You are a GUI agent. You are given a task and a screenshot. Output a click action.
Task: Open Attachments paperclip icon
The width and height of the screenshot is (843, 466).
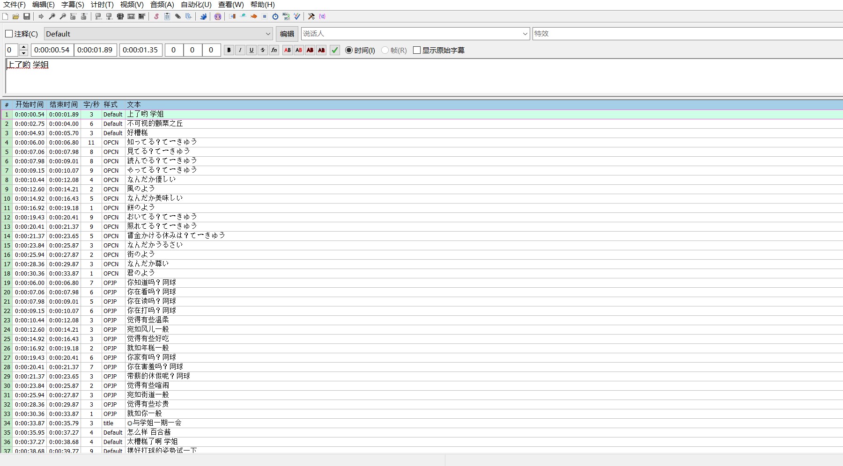click(x=178, y=16)
